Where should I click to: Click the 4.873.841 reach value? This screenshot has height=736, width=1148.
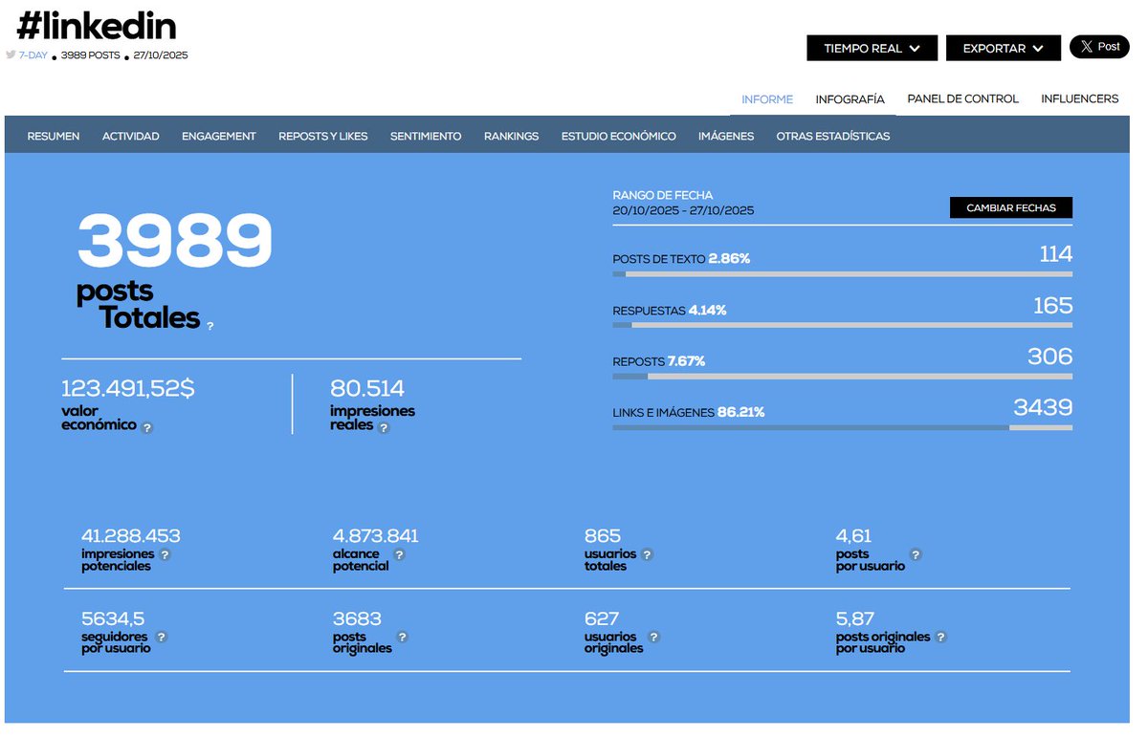[x=376, y=536]
